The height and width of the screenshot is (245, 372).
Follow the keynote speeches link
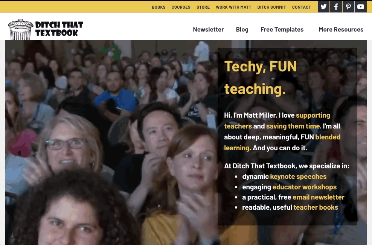coord(298,177)
